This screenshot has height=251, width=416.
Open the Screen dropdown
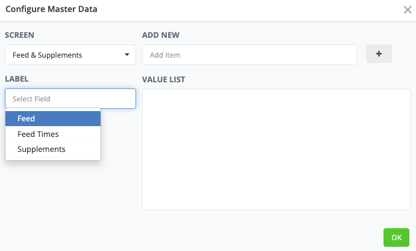[x=70, y=55]
